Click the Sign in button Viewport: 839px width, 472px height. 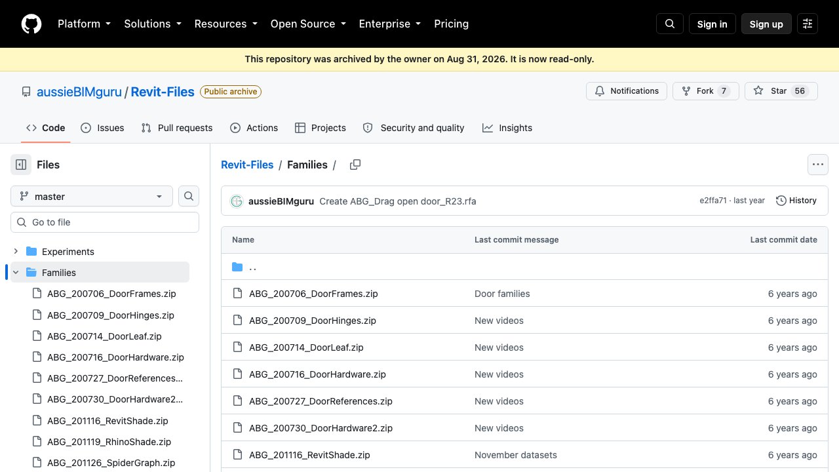(x=712, y=24)
